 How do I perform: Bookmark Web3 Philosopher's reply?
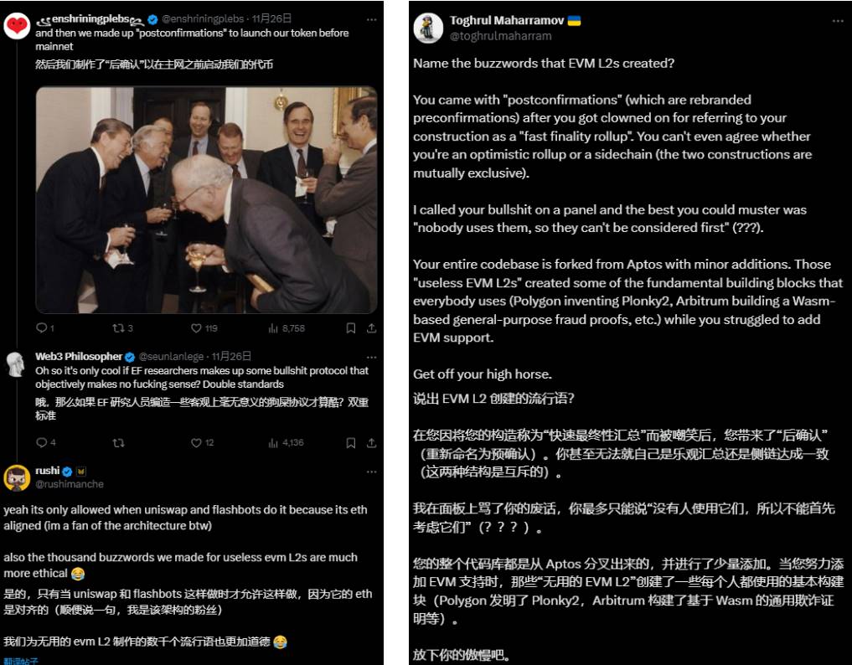350,443
